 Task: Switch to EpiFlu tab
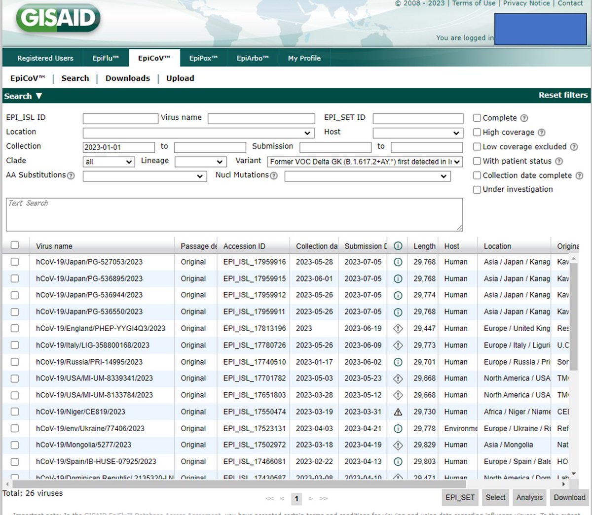click(106, 58)
